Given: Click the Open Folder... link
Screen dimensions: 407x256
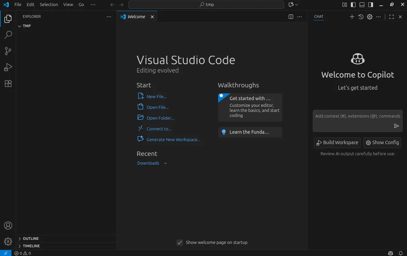Looking at the screenshot, I should 160,118.
